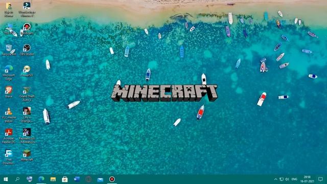327x184 pixels.
Task: Select the Bandicam desktop shortcut
Action: tap(27, 29)
